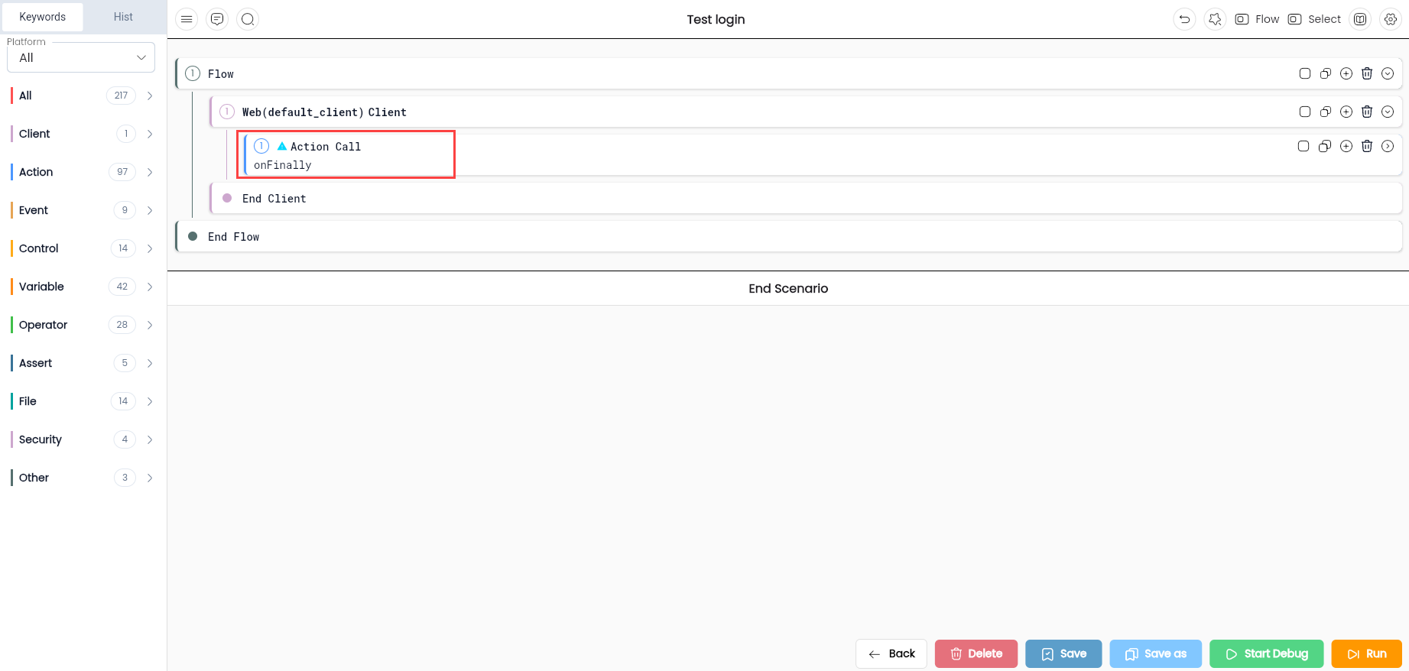
Task: Click the magic star icon in toolbar
Action: coord(1215,19)
